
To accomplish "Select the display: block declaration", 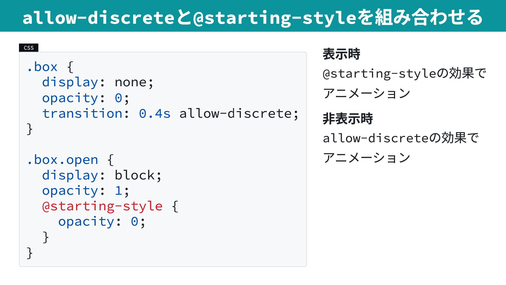I will pyautogui.click(x=102, y=175).
